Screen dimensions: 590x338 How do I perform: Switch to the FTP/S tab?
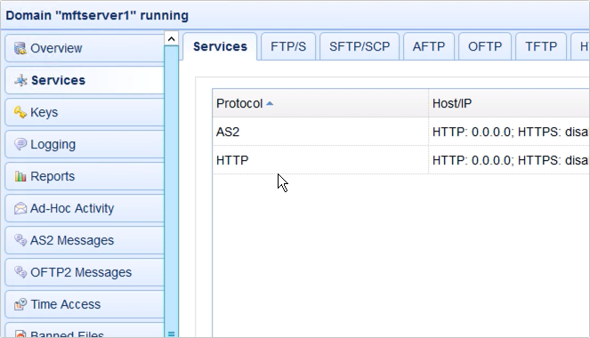288,46
